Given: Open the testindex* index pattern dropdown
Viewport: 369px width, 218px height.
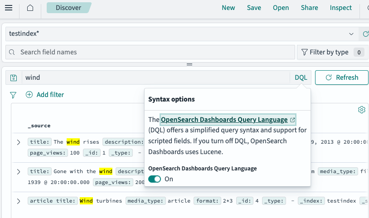Looking at the screenshot, I should pyautogui.click(x=182, y=34).
